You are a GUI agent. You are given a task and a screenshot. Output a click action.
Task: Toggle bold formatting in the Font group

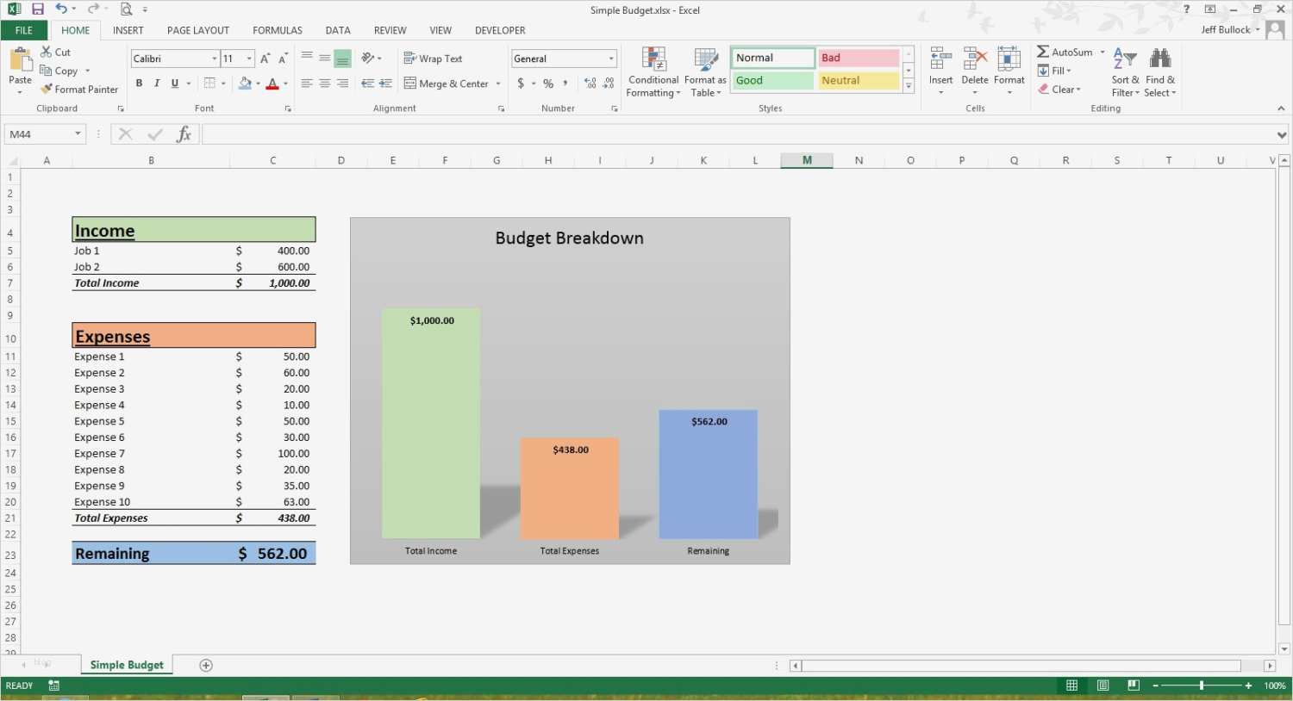(139, 83)
